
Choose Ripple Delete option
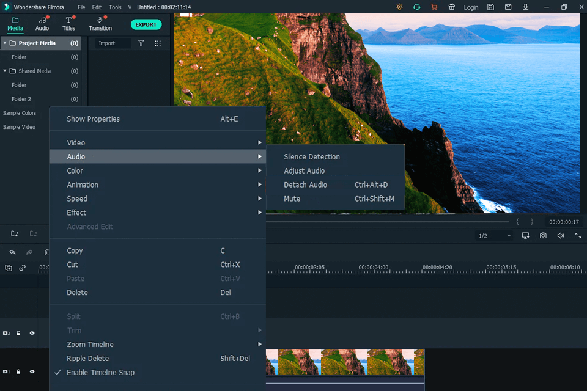coord(158,359)
